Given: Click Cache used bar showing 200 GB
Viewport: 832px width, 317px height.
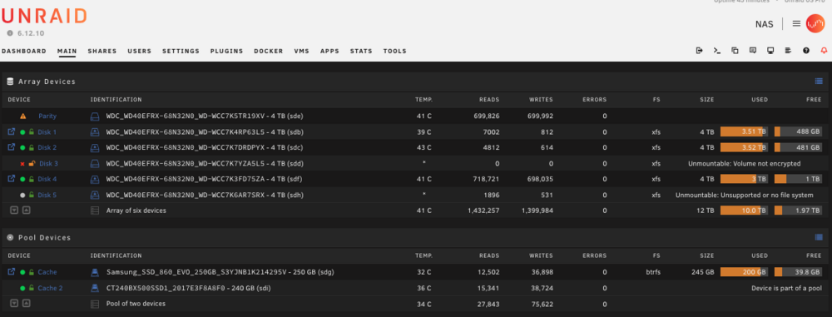Looking at the screenshot, I should 744,272.
